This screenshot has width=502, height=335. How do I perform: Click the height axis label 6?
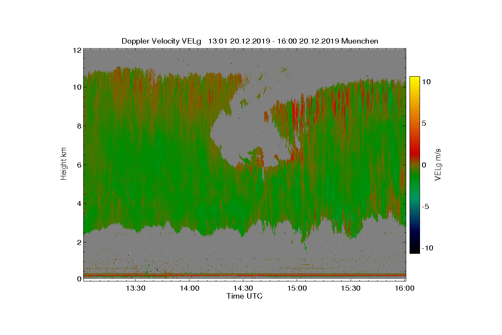click(78, 165)
